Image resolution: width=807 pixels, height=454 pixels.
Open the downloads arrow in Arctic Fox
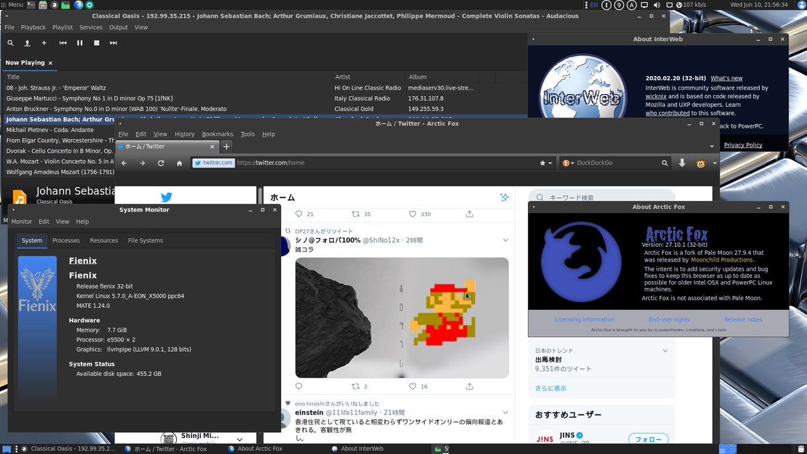pyautogui.click(x=682, y=163)
